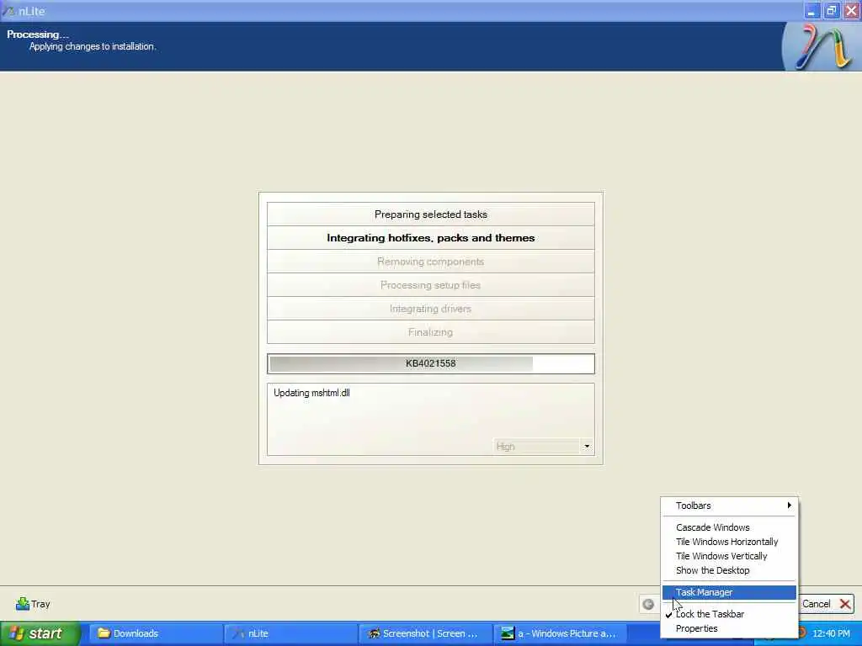Click the clock showing 12:40 PM
Image resolution: width=862 pixels, height=646 pixels.
click(831, 633)
